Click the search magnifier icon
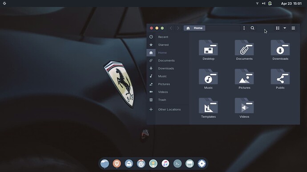The width and height of the screenshot is (307, 172). click(x=253, y=28)
